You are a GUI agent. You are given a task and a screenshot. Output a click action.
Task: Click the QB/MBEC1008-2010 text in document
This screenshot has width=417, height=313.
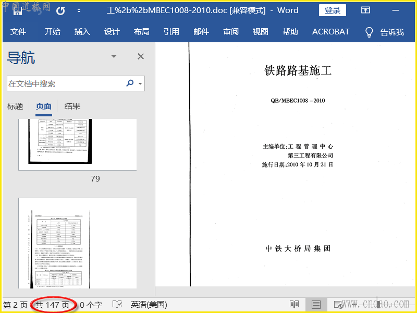click(298, 101)
